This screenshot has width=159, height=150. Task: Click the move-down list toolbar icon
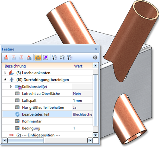pos(70,57)
